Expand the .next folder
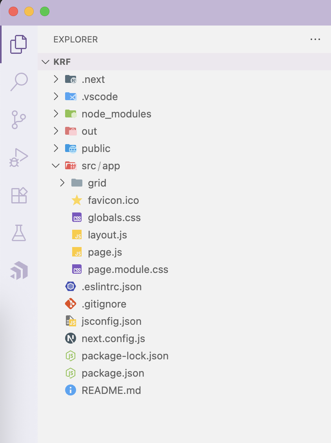Screen dimensions: 331x443 (56, 79)
